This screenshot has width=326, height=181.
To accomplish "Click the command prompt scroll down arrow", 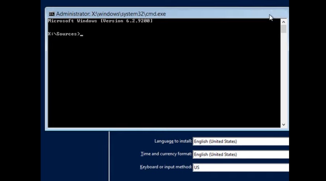I will click(x=284, y=125).
